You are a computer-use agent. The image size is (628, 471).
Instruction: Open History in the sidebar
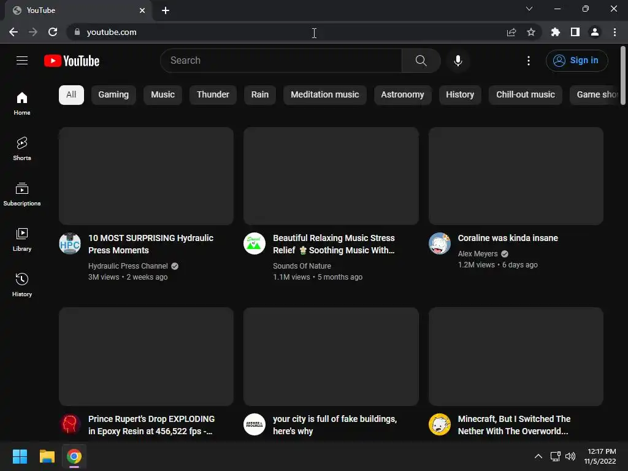click(22, 285)
